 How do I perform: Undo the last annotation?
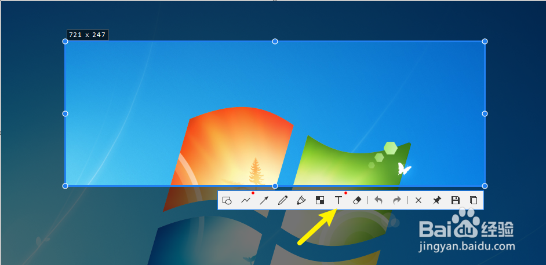pyautogui.click(x=378, y=200)
